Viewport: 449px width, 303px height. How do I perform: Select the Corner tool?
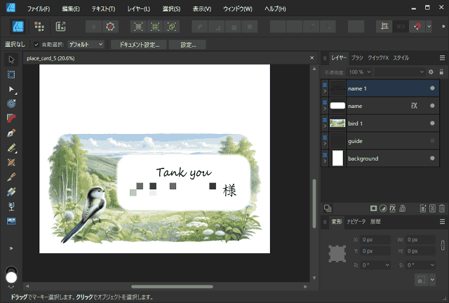pyautogui.click(x=11, y=119)
